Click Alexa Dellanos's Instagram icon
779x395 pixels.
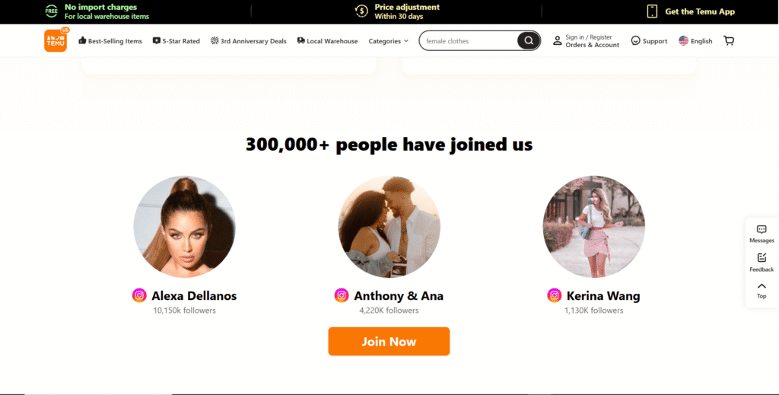point(139,295)
